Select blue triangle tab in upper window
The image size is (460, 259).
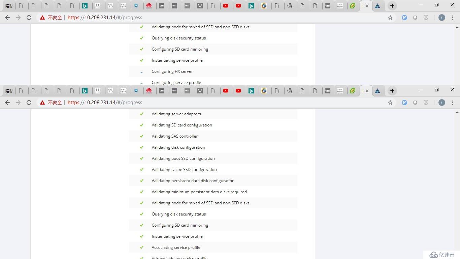(x=377, y=6)
